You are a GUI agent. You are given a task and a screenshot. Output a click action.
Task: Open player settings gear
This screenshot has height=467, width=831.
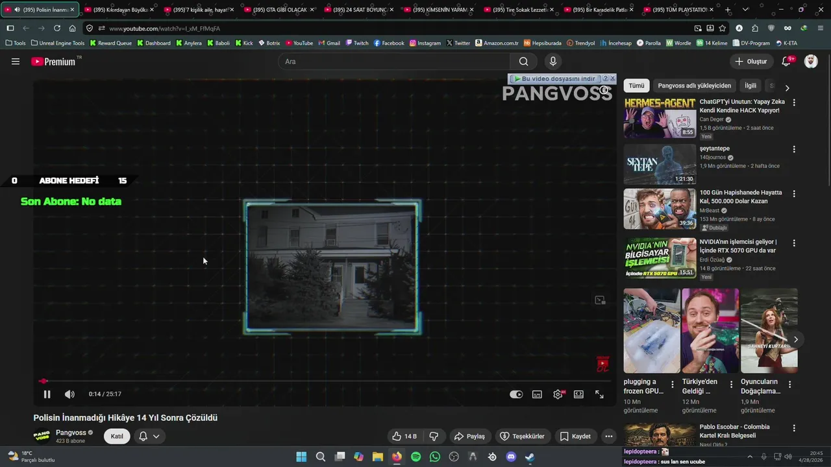click(558, 394)
